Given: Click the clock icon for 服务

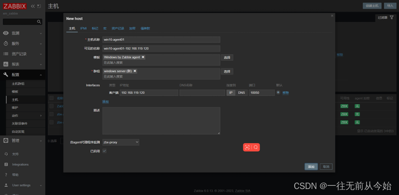Looking at the screenshot, I should coord(6,43).
